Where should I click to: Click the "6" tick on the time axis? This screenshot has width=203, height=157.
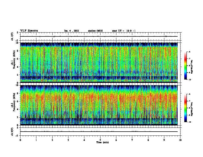(x=116, y=140)
